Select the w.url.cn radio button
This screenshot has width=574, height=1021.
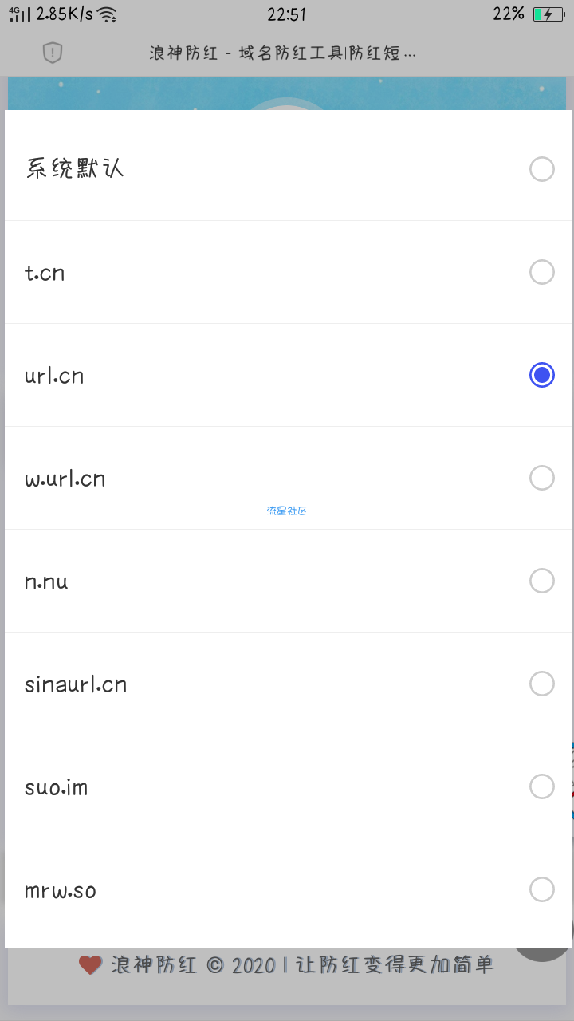542,478
